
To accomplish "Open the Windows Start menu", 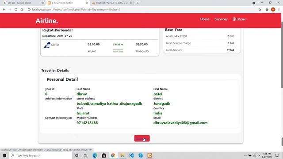I will (4, 155).
